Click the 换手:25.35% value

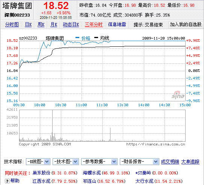(157, 15)
